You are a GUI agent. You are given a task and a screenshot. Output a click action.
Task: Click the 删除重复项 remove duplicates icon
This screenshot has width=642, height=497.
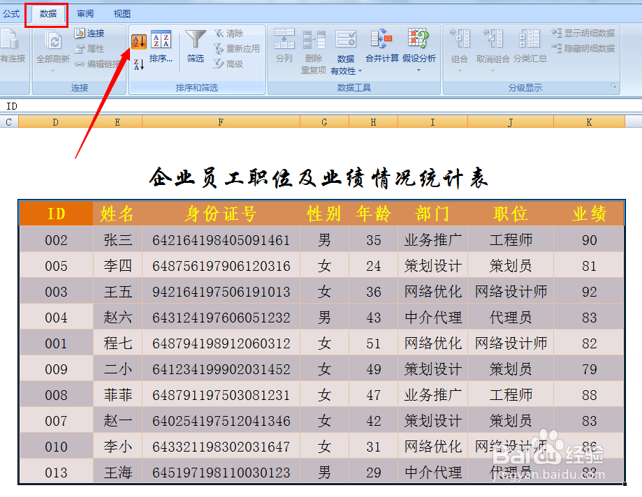point(314,38)
